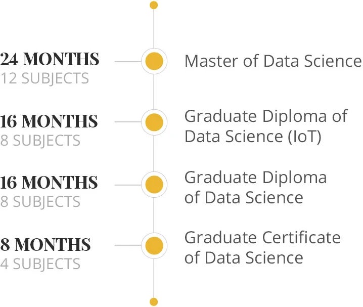Select the Graduate Diploma (IoT) timeline dot

tap(154, 122)
